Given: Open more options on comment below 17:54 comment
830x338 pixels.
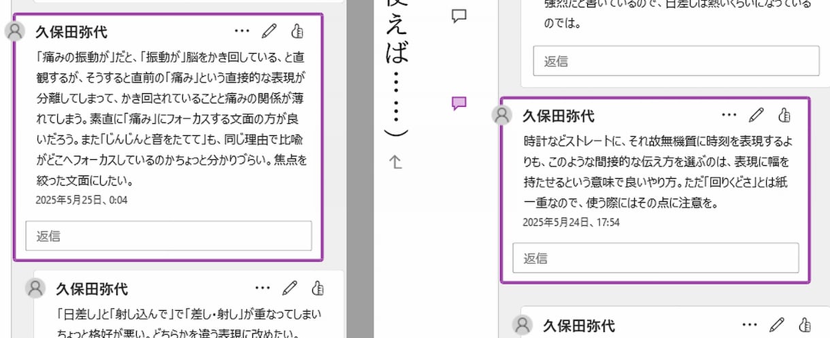Looking at the screenshot, I should (750, 324).
